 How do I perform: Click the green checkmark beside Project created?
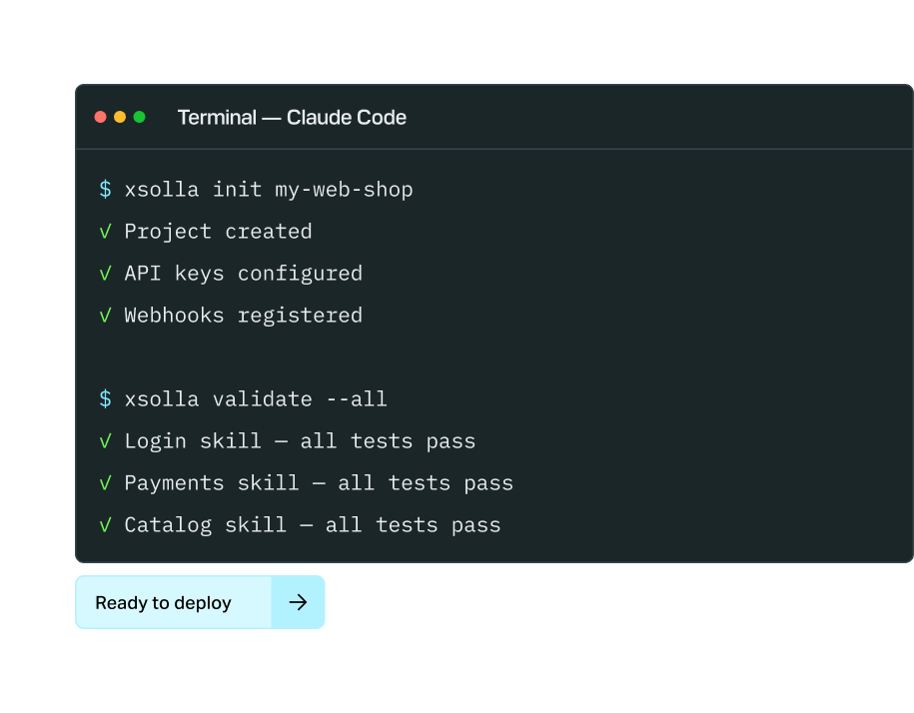click(x=105, y=232)
